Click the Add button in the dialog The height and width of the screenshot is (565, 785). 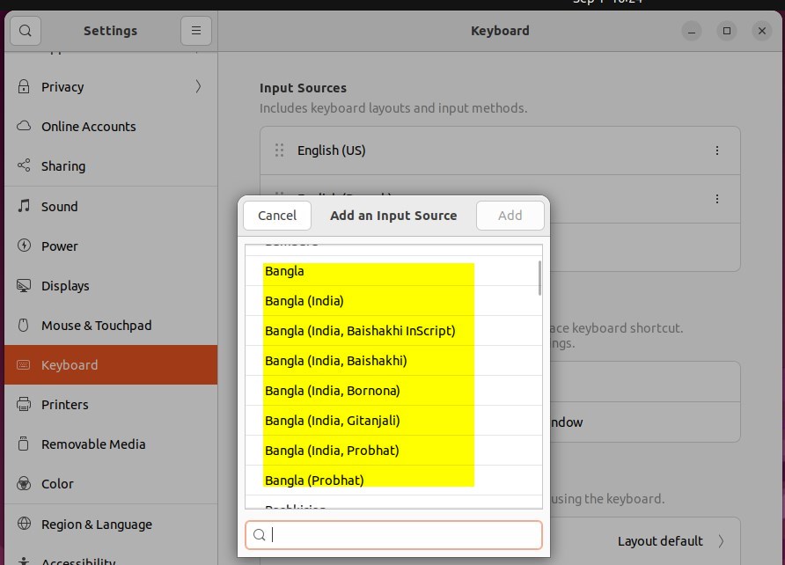point(510,215)
